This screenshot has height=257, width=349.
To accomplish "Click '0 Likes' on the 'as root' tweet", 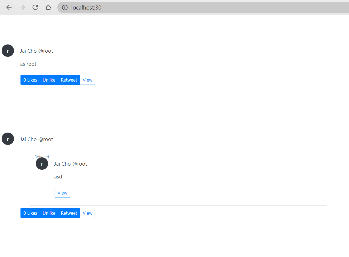I will pyautogui.click(x=30, y=80).
